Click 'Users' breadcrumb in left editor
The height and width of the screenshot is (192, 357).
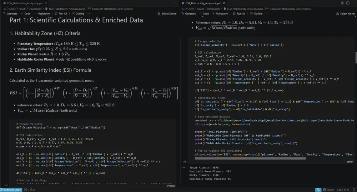point(12,9)
